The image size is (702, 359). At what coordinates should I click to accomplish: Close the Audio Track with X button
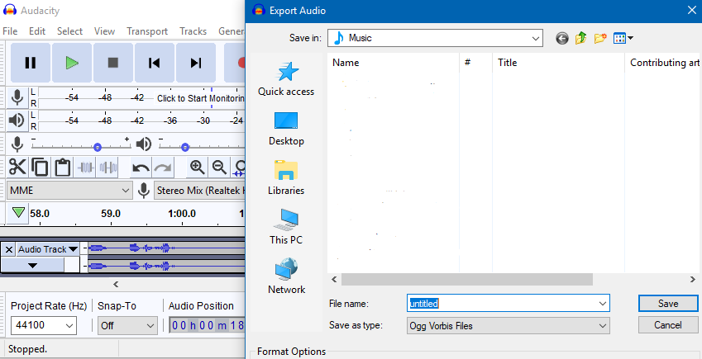click(8, 249)
